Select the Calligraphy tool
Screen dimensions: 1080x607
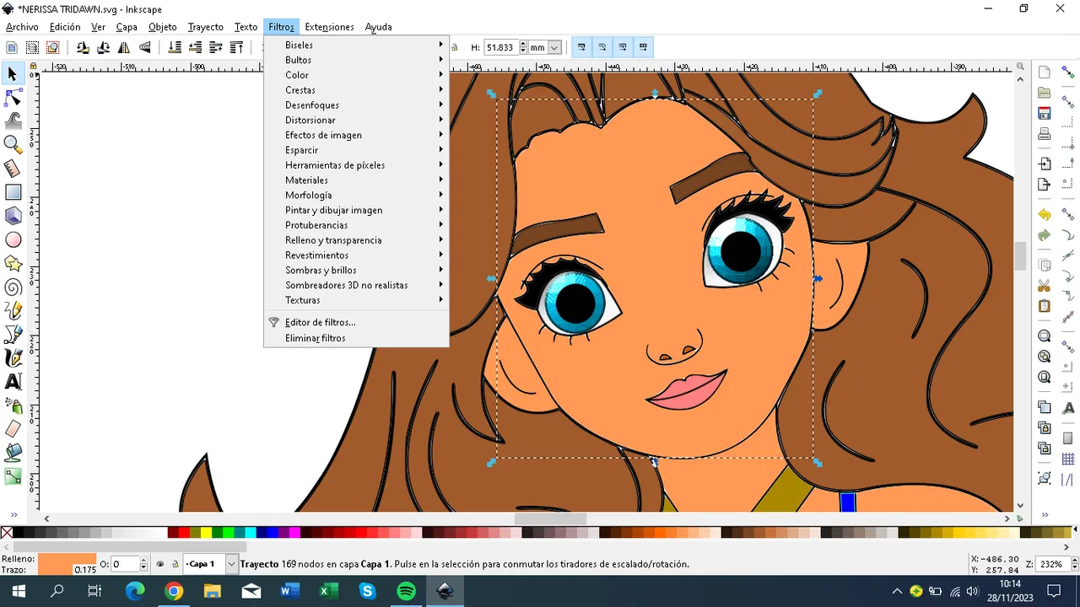[13, 358]
